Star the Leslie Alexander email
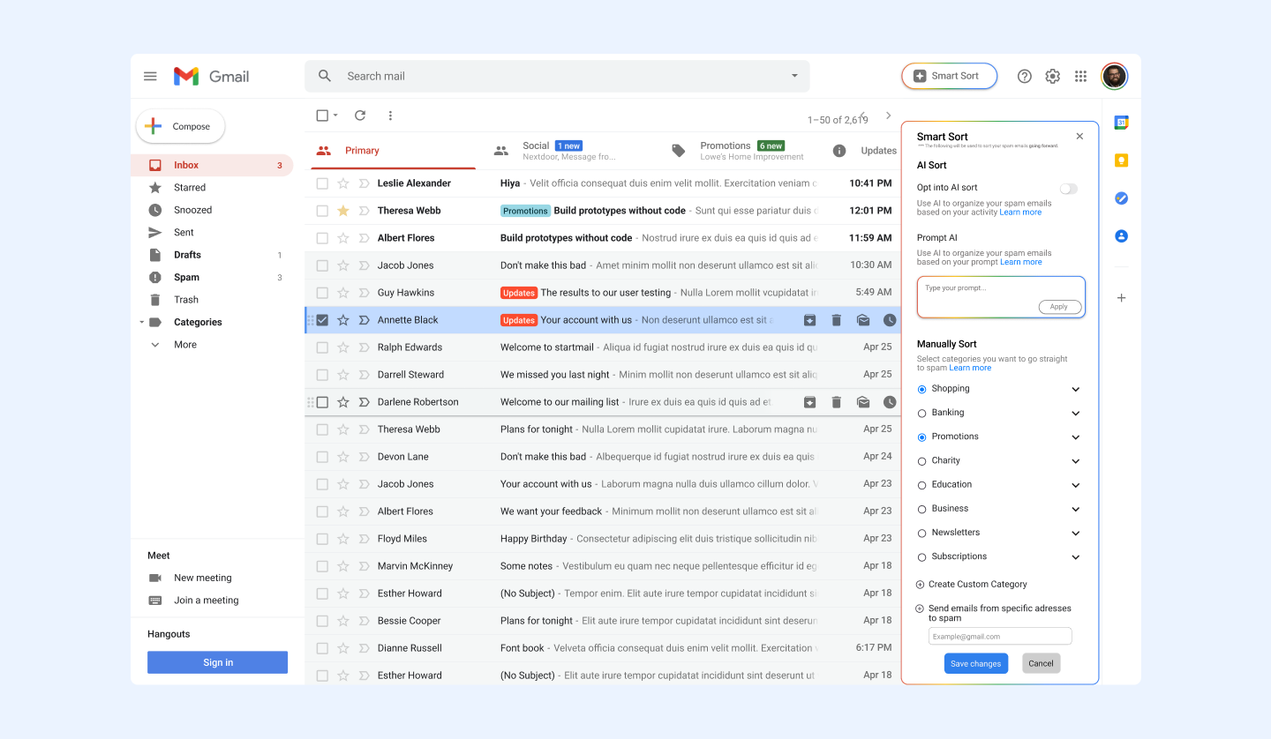This screenshot has height=739, width=1271. coord(343,183)
